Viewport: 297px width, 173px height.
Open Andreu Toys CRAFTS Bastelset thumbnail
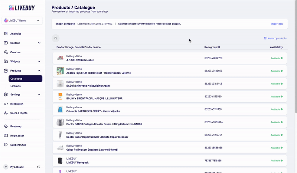(60, 71)
